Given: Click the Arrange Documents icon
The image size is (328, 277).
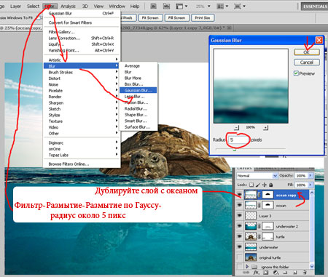Looking at the screenshot, I should pos(220,7).
